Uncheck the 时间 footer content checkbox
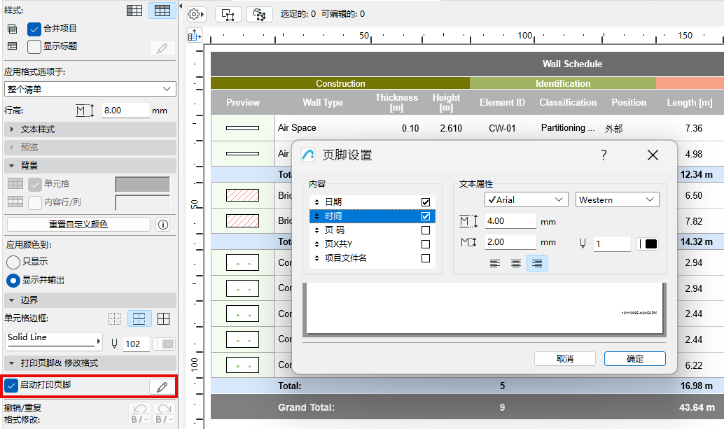This screenshot has height=429, width=724. point(426,216)
